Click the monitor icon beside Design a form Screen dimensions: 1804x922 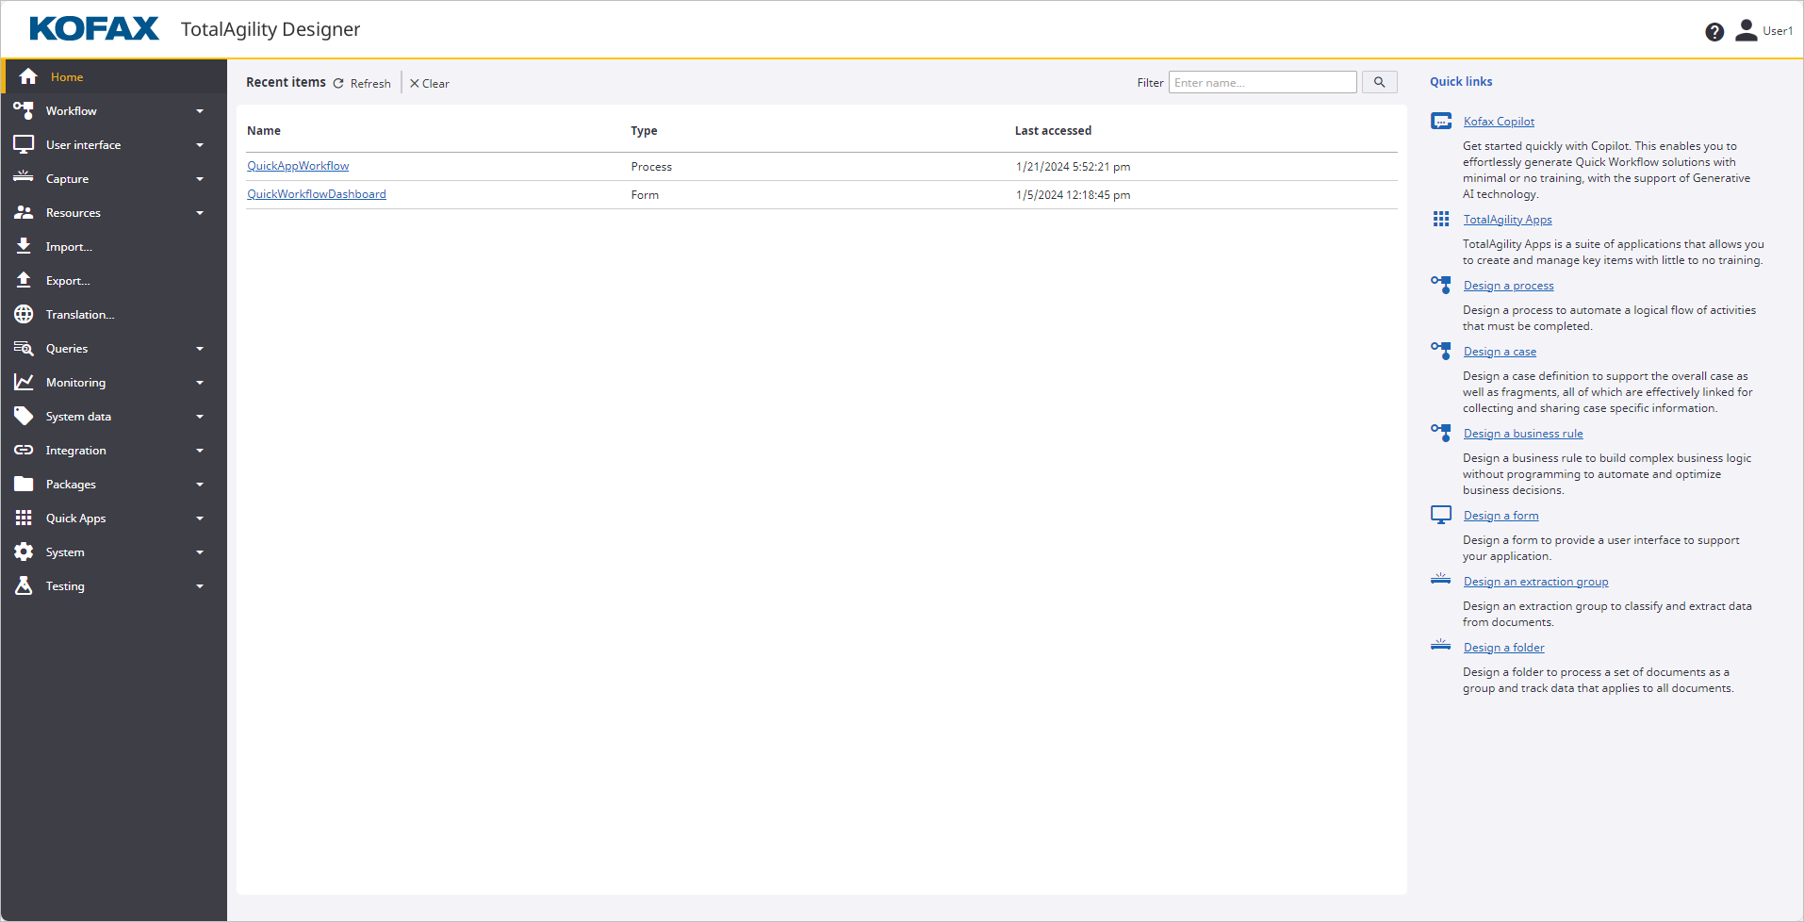(x=1440, y=515)
